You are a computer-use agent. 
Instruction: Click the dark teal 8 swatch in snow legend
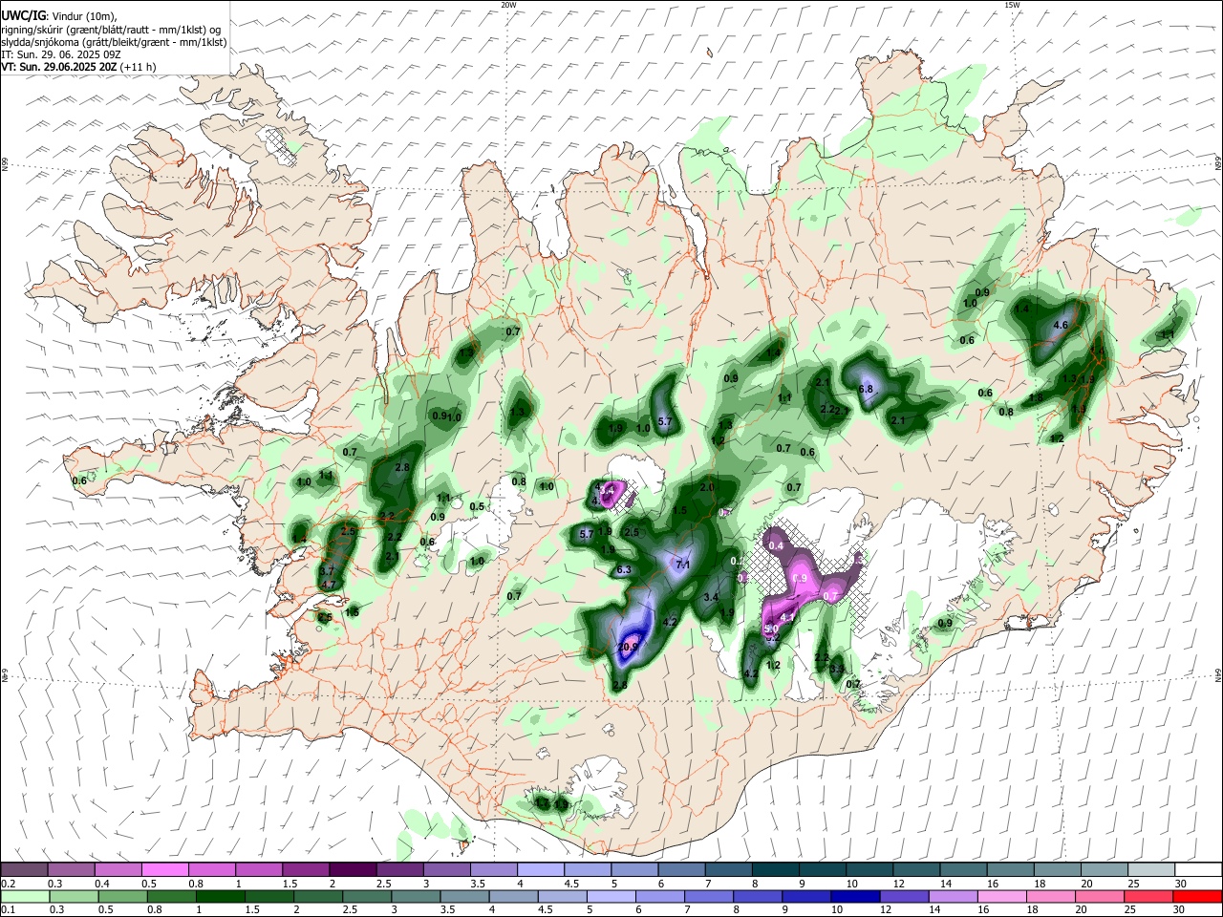click(x=775, y=869)
